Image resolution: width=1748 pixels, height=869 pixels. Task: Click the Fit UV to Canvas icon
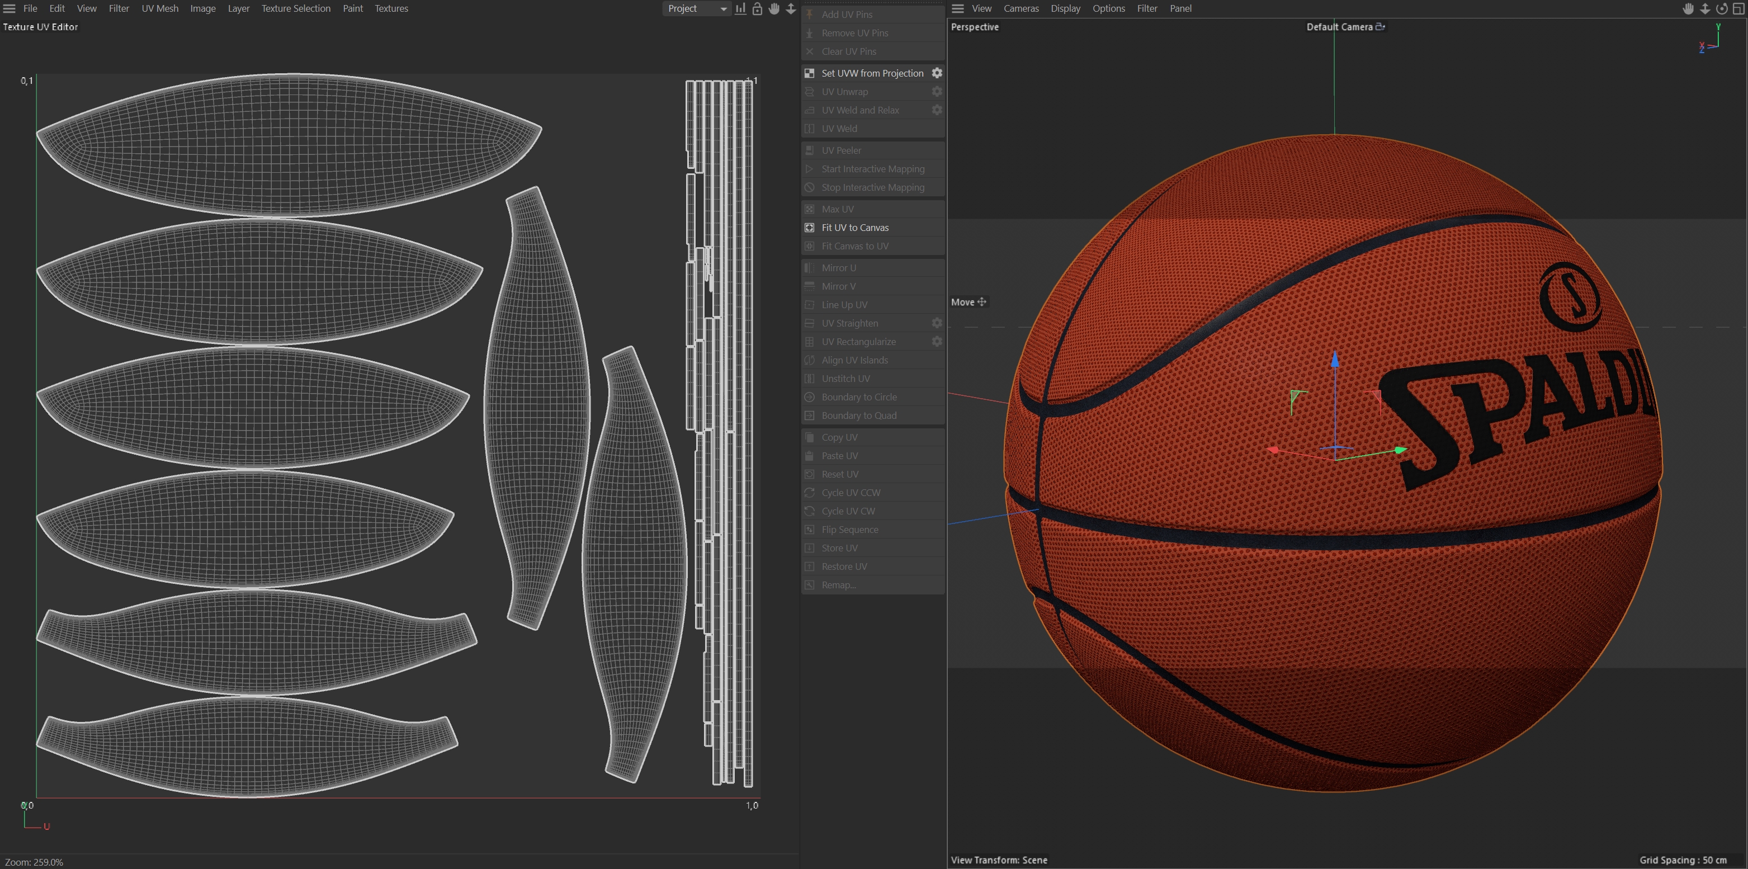(x=810, y=227)
